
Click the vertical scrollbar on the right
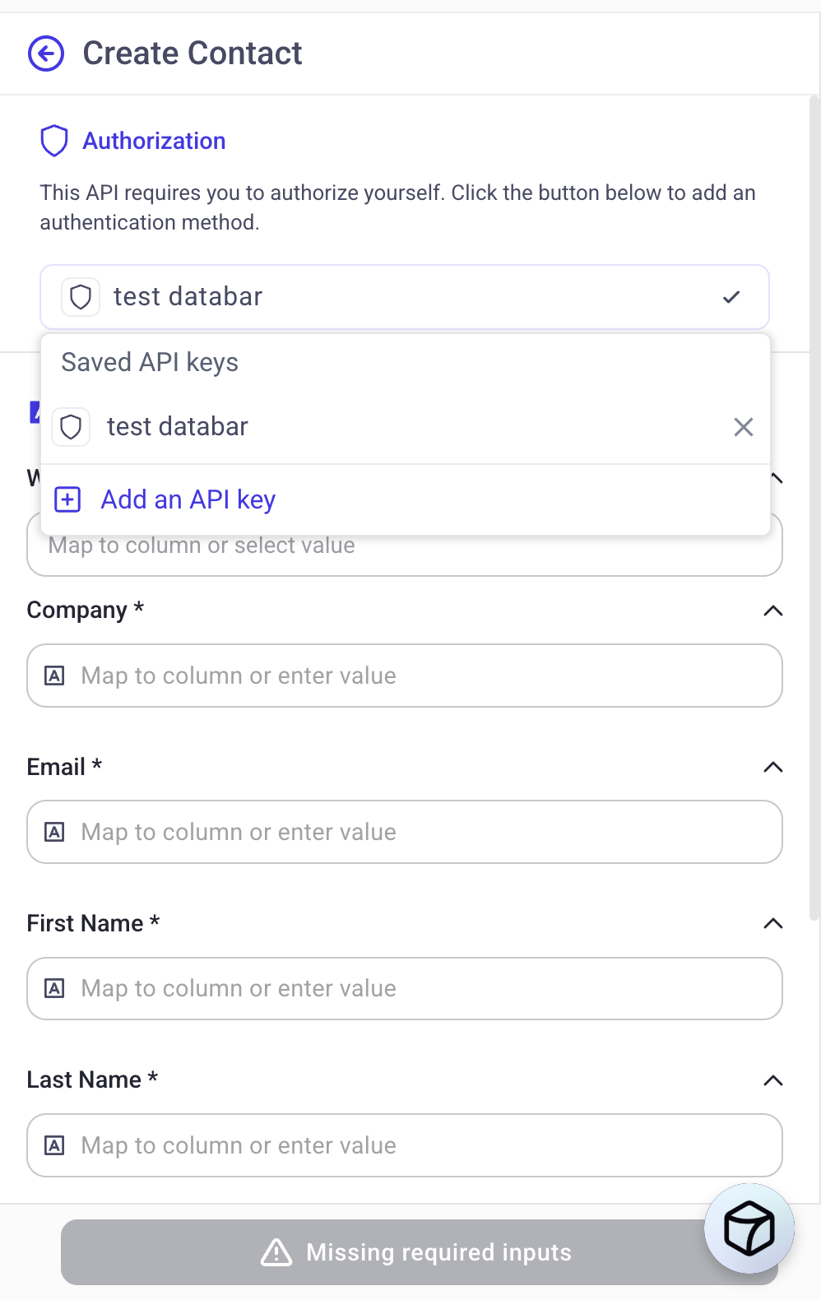click(814, 494)
